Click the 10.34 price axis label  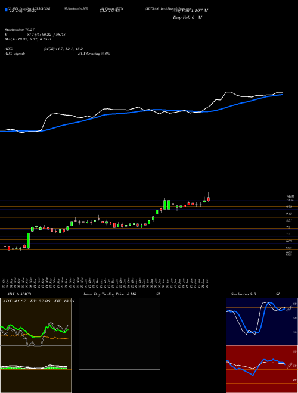[x=290, y=200]
